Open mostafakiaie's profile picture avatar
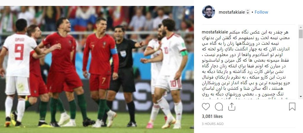This screenshot has width=303, height=133. click(209, 12)
